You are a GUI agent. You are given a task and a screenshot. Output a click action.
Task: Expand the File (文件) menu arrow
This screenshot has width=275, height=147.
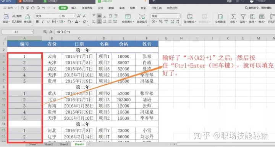point(15,8)
